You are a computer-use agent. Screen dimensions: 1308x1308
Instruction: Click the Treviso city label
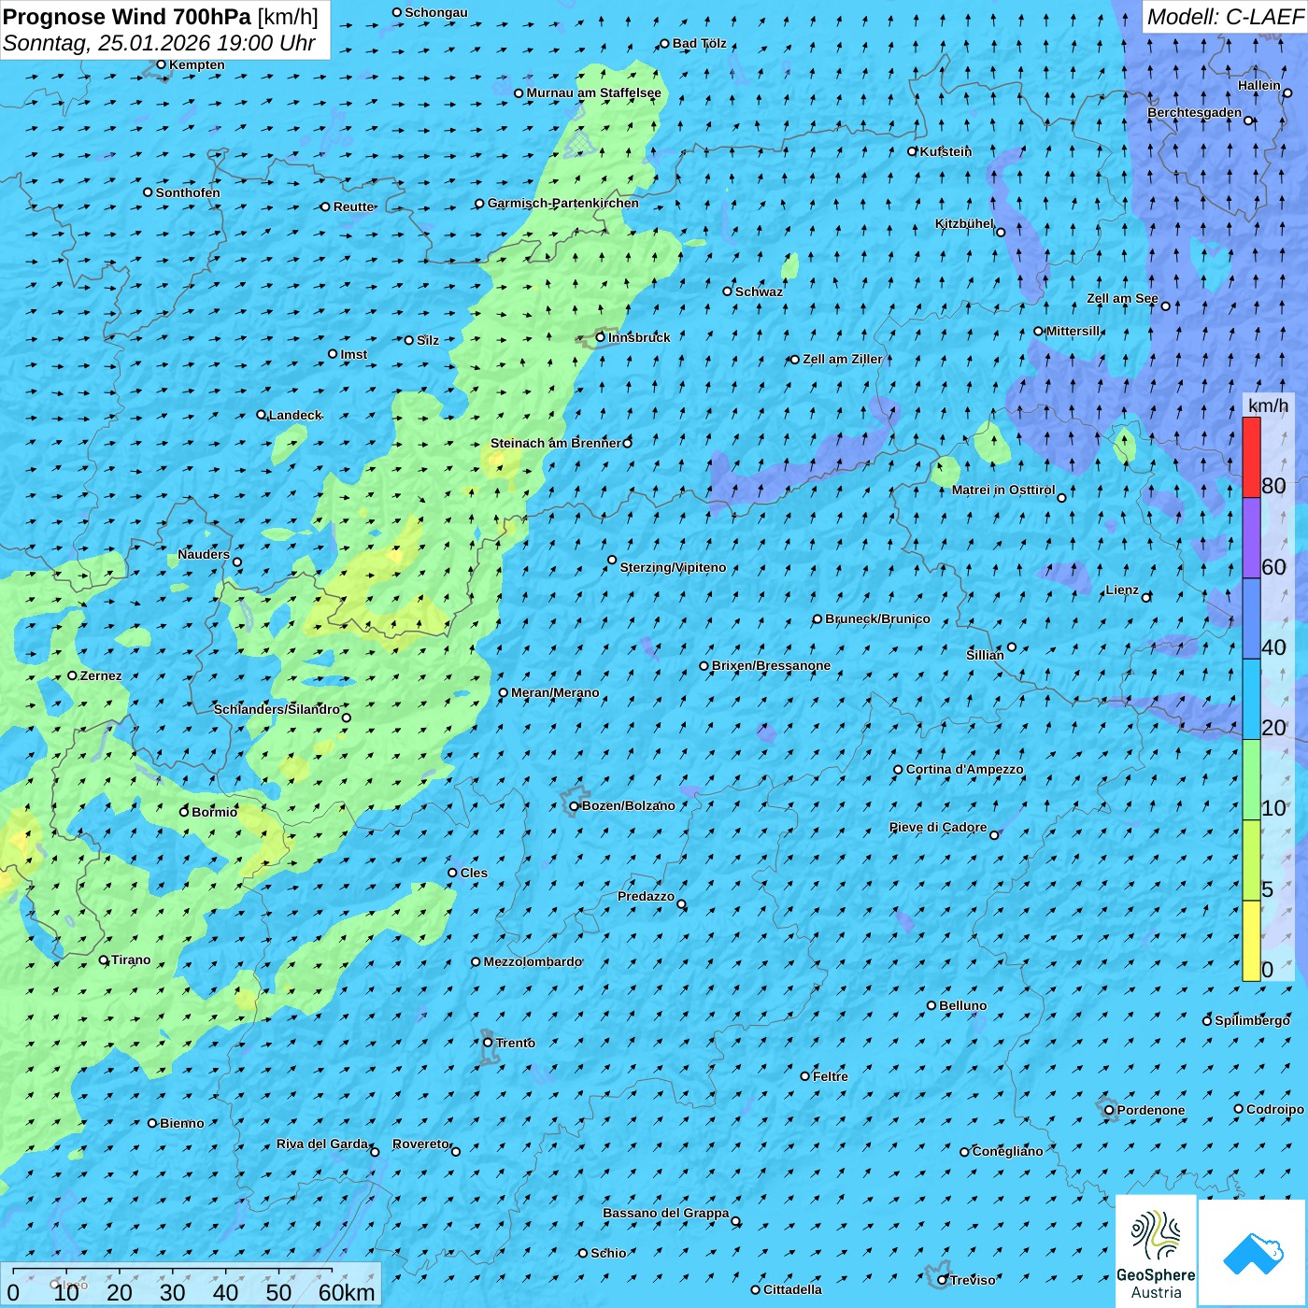[973, 1280]
